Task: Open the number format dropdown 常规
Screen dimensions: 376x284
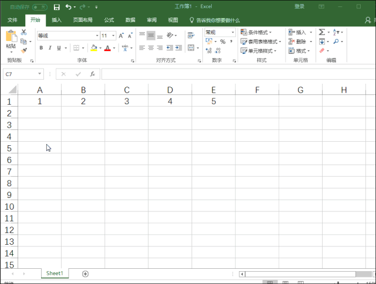Action: click(233, 32)
